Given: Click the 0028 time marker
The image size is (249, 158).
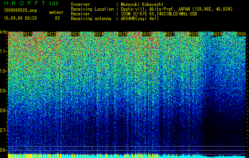Looking at the screenshot, I should point(194,34).
